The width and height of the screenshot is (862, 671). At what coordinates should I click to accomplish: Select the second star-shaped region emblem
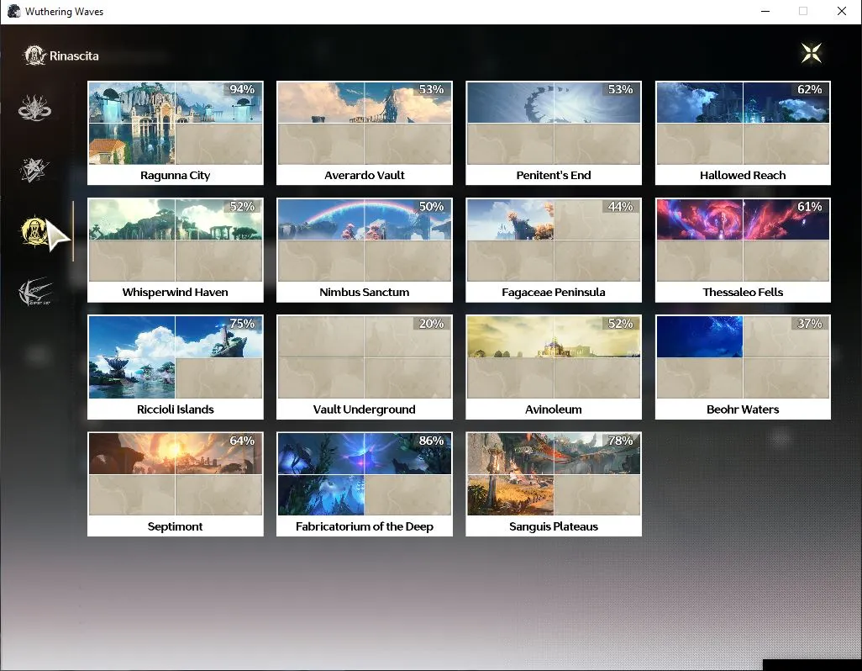(x=34, y=169)
